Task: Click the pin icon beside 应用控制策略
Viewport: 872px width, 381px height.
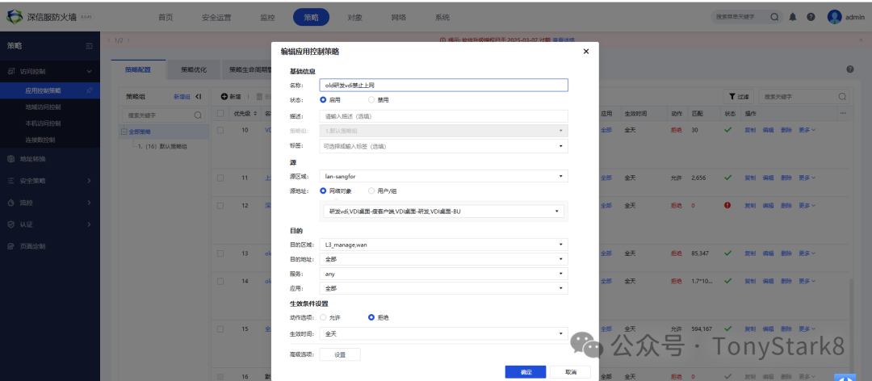Action: (90, 90)
